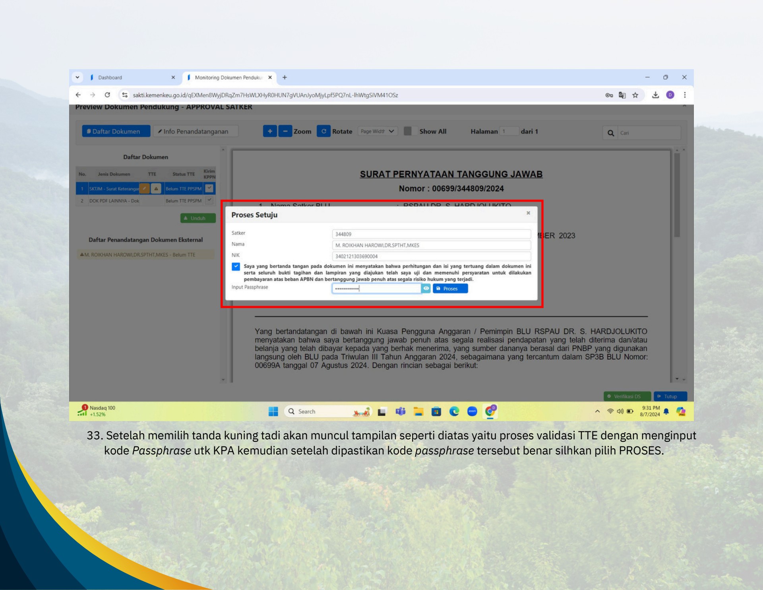This screenshot has width=763, height=590.
Task: Click the Zoom in plus icon
Action: [x=271, y=131]
